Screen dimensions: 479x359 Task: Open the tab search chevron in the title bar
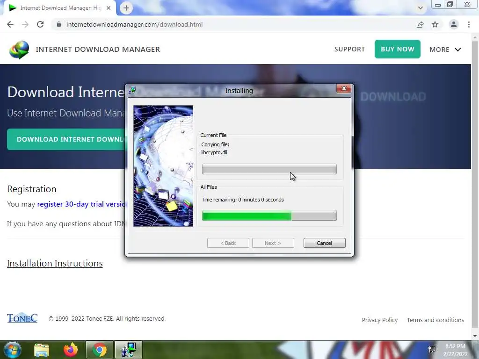click(421, 8)
